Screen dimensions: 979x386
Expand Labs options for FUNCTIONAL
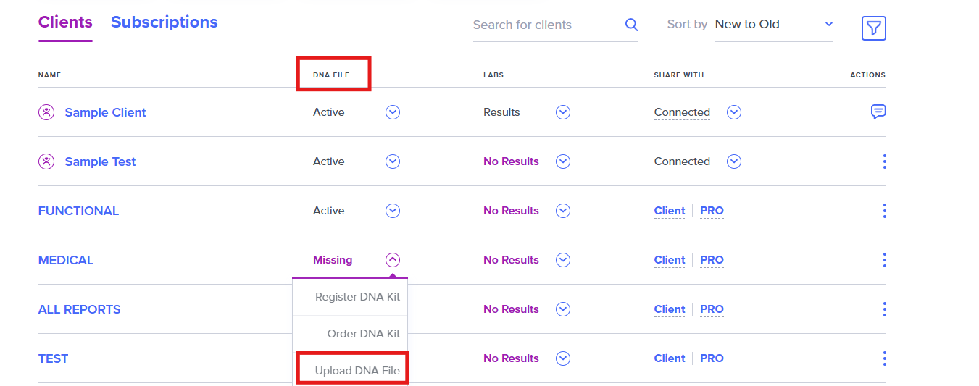(563, 211)
